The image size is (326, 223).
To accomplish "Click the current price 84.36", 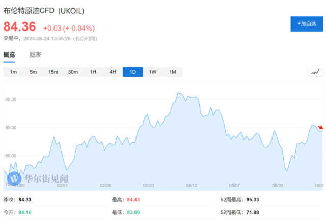I will [x=19, y=26].
